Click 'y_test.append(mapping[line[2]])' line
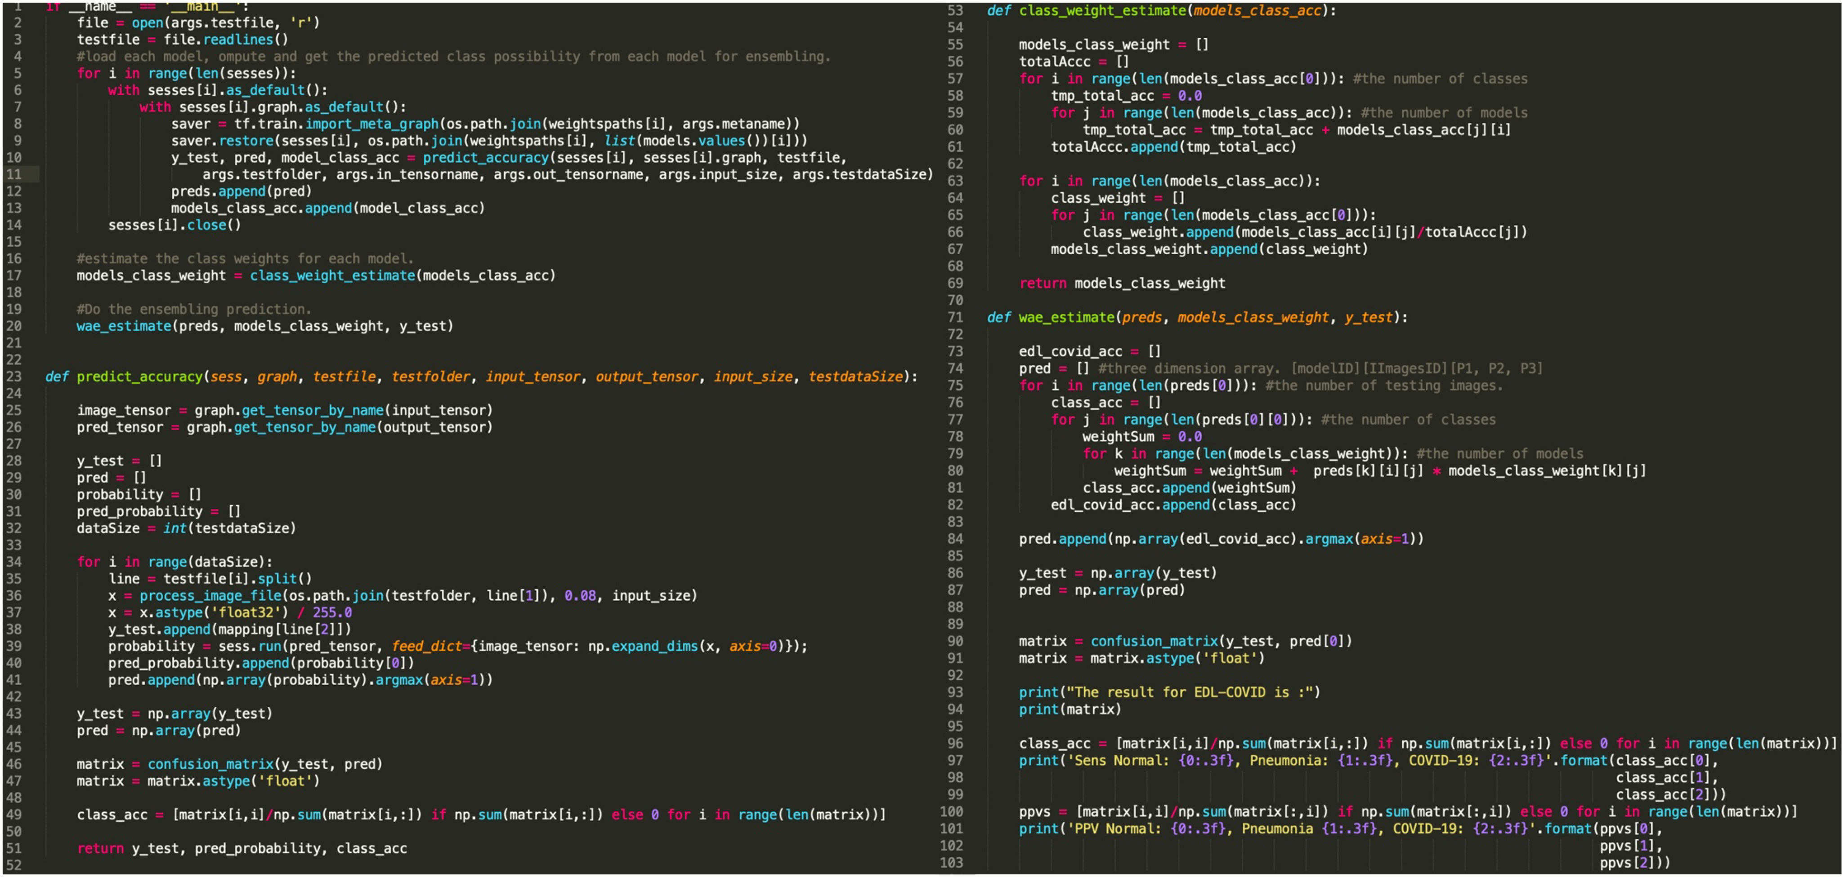The width and height of the screenshot is (1844, 877). tap(230, 629)
